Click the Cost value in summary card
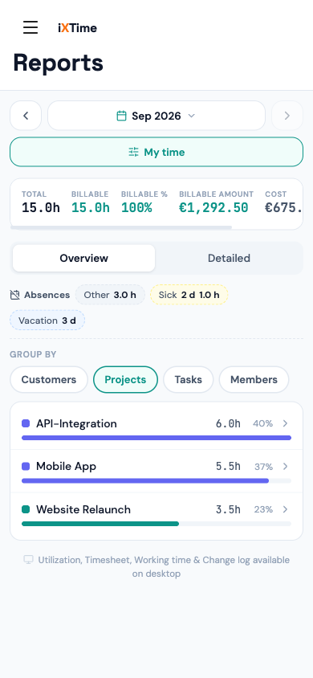 pyautogui.click(x=283, y=208)
